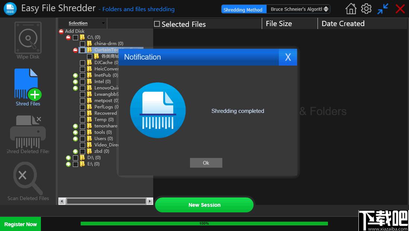Check the D:\ drive checkbox

(75, 158)
